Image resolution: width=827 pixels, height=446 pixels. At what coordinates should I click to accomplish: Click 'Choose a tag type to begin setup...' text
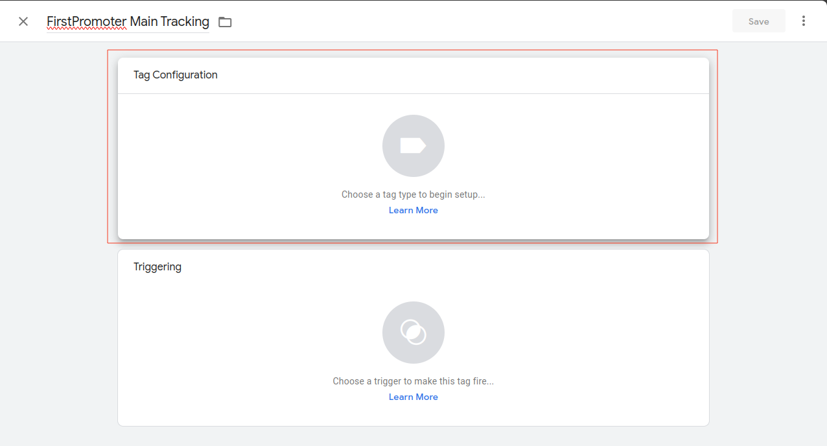[x=413, y=194]
